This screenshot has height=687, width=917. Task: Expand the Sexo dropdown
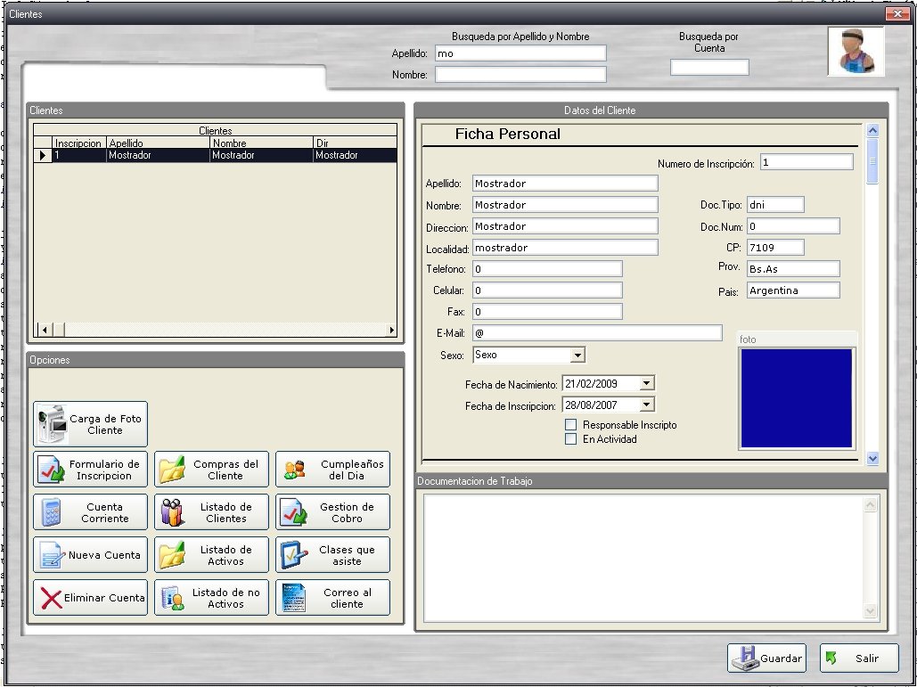[577, 356]
